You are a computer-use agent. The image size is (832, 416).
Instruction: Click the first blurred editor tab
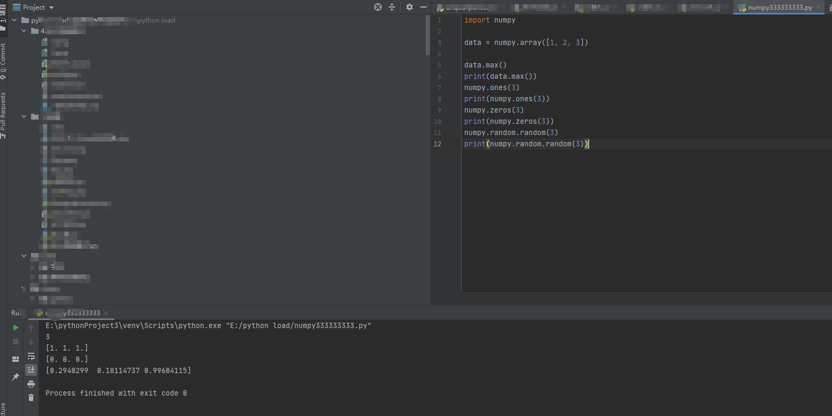466,7
